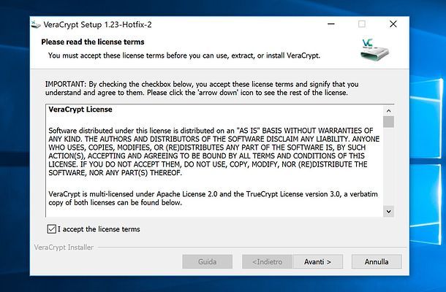This screenshot has width=446, height=292.
Task: Click the VeraCrypt drive logo in header
Action: pos(374,50)
